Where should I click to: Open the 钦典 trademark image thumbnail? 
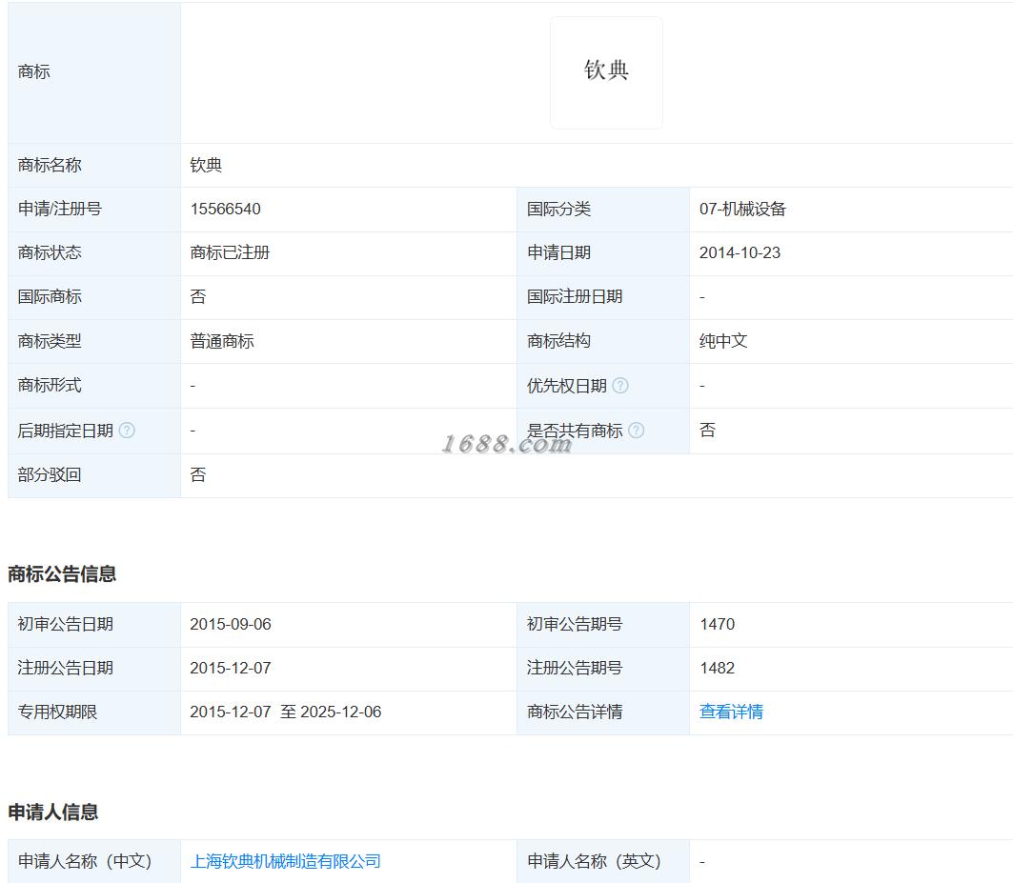tap(606, 72)
